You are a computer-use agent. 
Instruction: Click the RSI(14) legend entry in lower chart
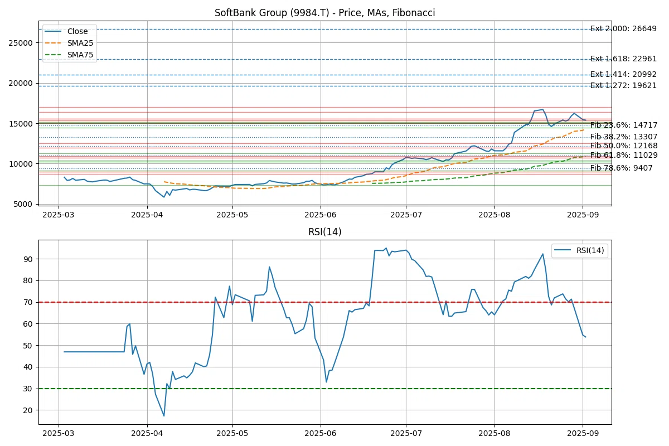(x=579, y=251)
